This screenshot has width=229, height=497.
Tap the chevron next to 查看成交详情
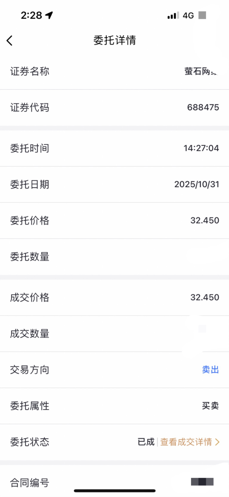(217, 442)
